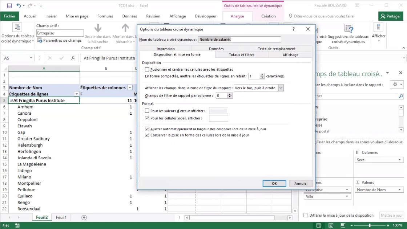Click the macro recording icon in status bar

point(17,225)
